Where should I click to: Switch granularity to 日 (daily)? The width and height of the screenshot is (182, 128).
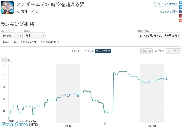pos(150,51)
